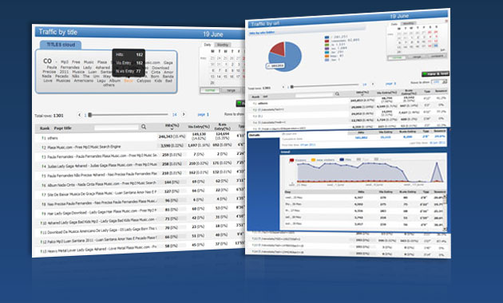Image resolution: width=503 pixels, height=303 pixels.
Task: Click 'Americano' word in titles cloud
Action: pyautogui.click(x=83, y=81)
